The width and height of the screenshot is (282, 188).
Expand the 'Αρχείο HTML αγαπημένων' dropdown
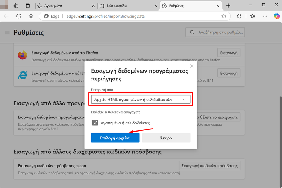[141, 100]
